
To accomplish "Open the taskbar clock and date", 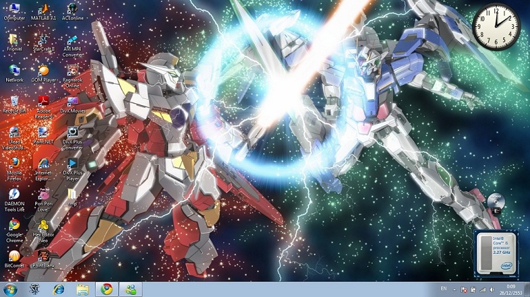I will click(511, 289).
